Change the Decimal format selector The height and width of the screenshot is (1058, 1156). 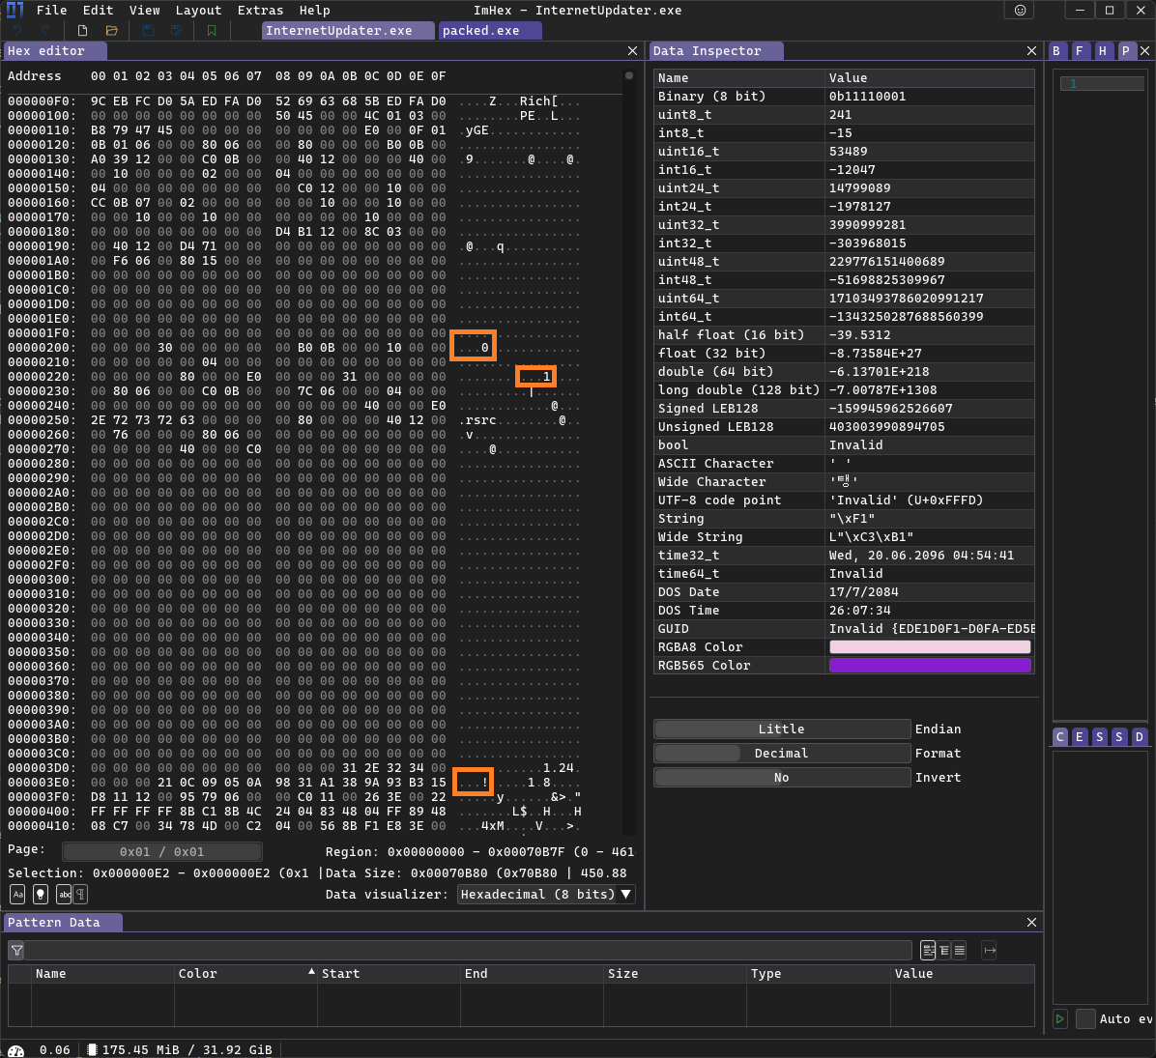781,754
